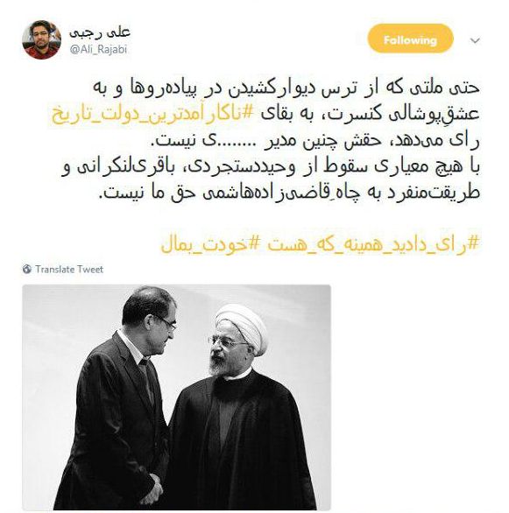
Task: Open hashtag #خودت_بمال
Action: coord(210,245)
